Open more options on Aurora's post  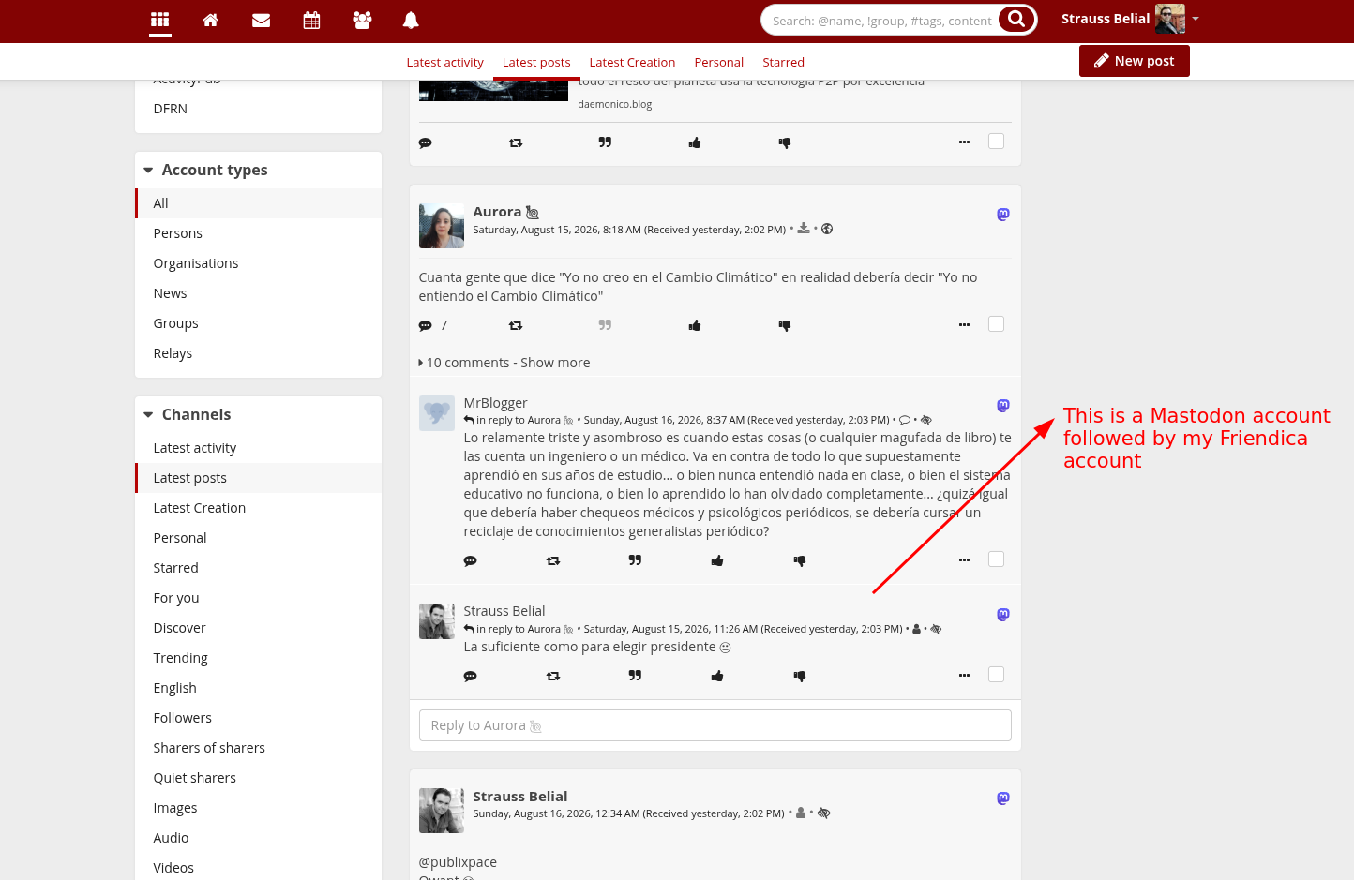(x=964, y=325)
